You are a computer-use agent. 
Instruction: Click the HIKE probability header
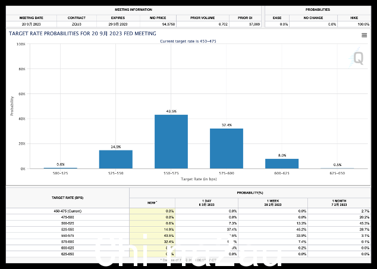(x=354, y=18)
